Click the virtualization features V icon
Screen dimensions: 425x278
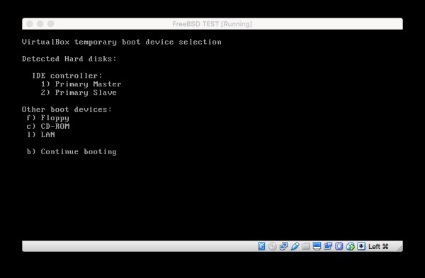(x=339, y=246)
